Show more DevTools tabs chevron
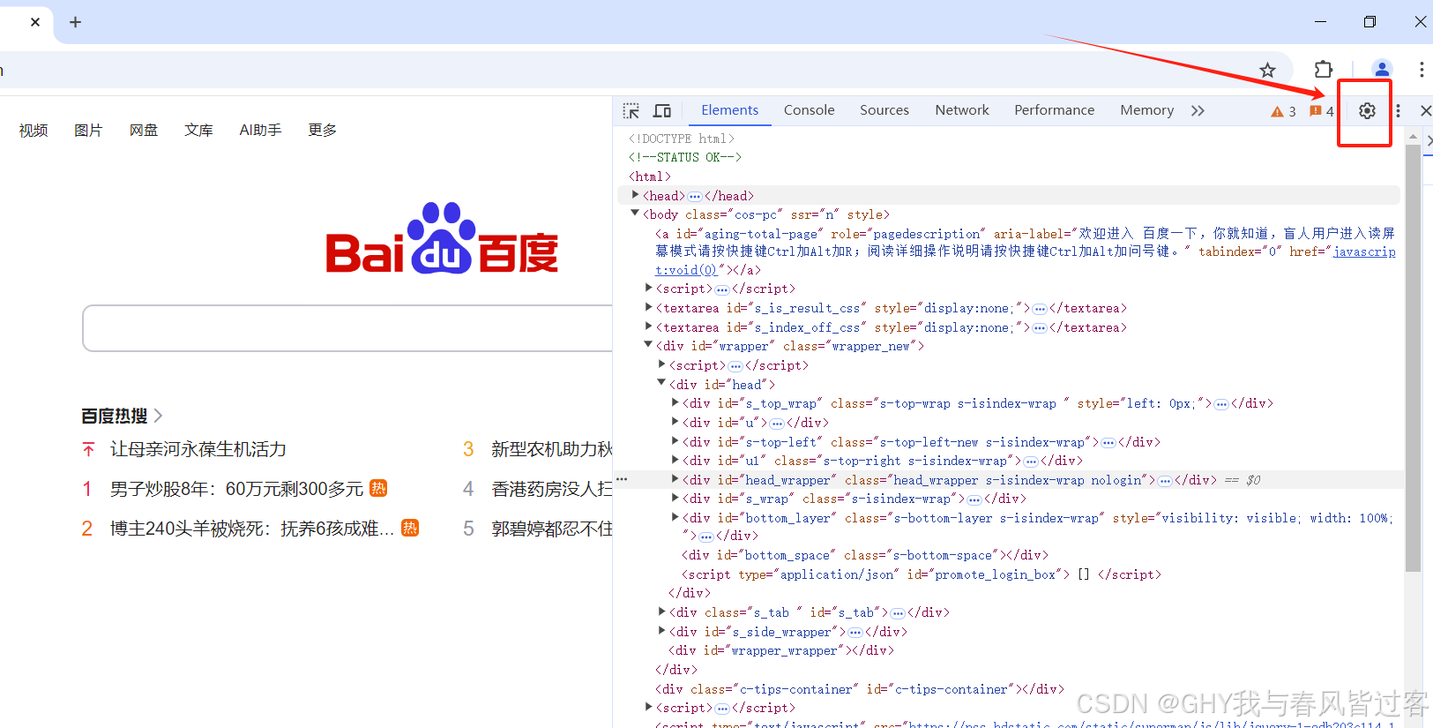 coord(1198,110)
